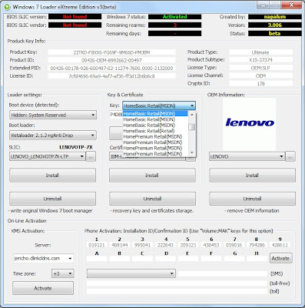Click the (toll-free) number field
The width and height of the screenshot is (305, 308).
[x=177, y=283]
